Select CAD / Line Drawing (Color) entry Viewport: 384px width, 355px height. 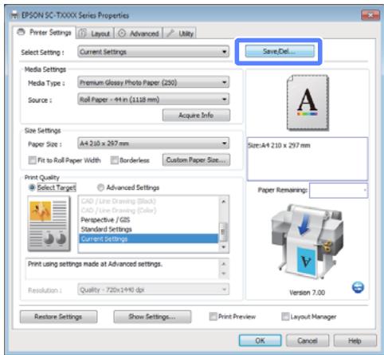tap(148, 211)
